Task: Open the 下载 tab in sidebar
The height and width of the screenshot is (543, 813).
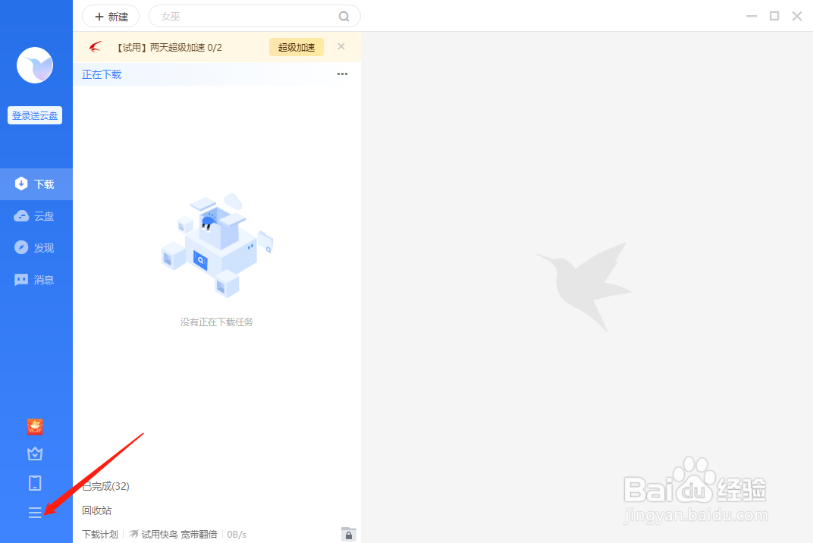Action: coord(36,184)
